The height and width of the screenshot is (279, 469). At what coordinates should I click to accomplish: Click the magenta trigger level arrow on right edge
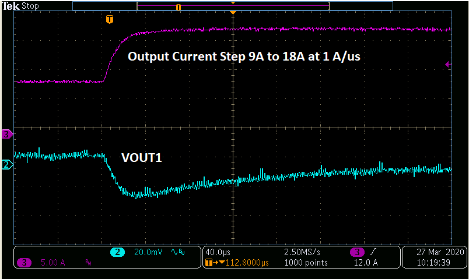447,65
